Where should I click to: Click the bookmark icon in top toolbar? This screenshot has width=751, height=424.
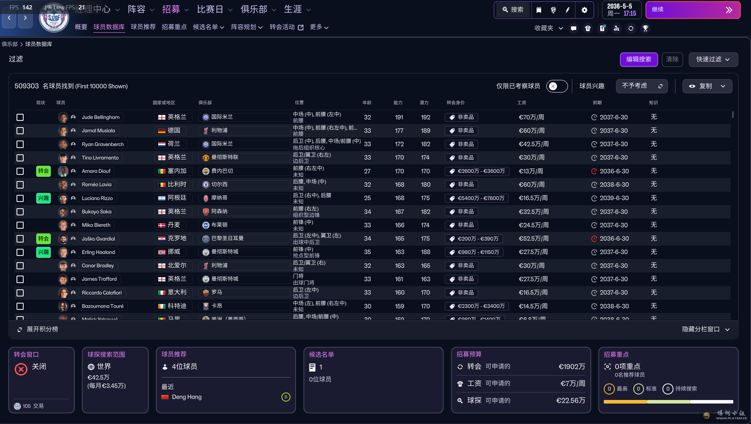(x=539, y=10)
